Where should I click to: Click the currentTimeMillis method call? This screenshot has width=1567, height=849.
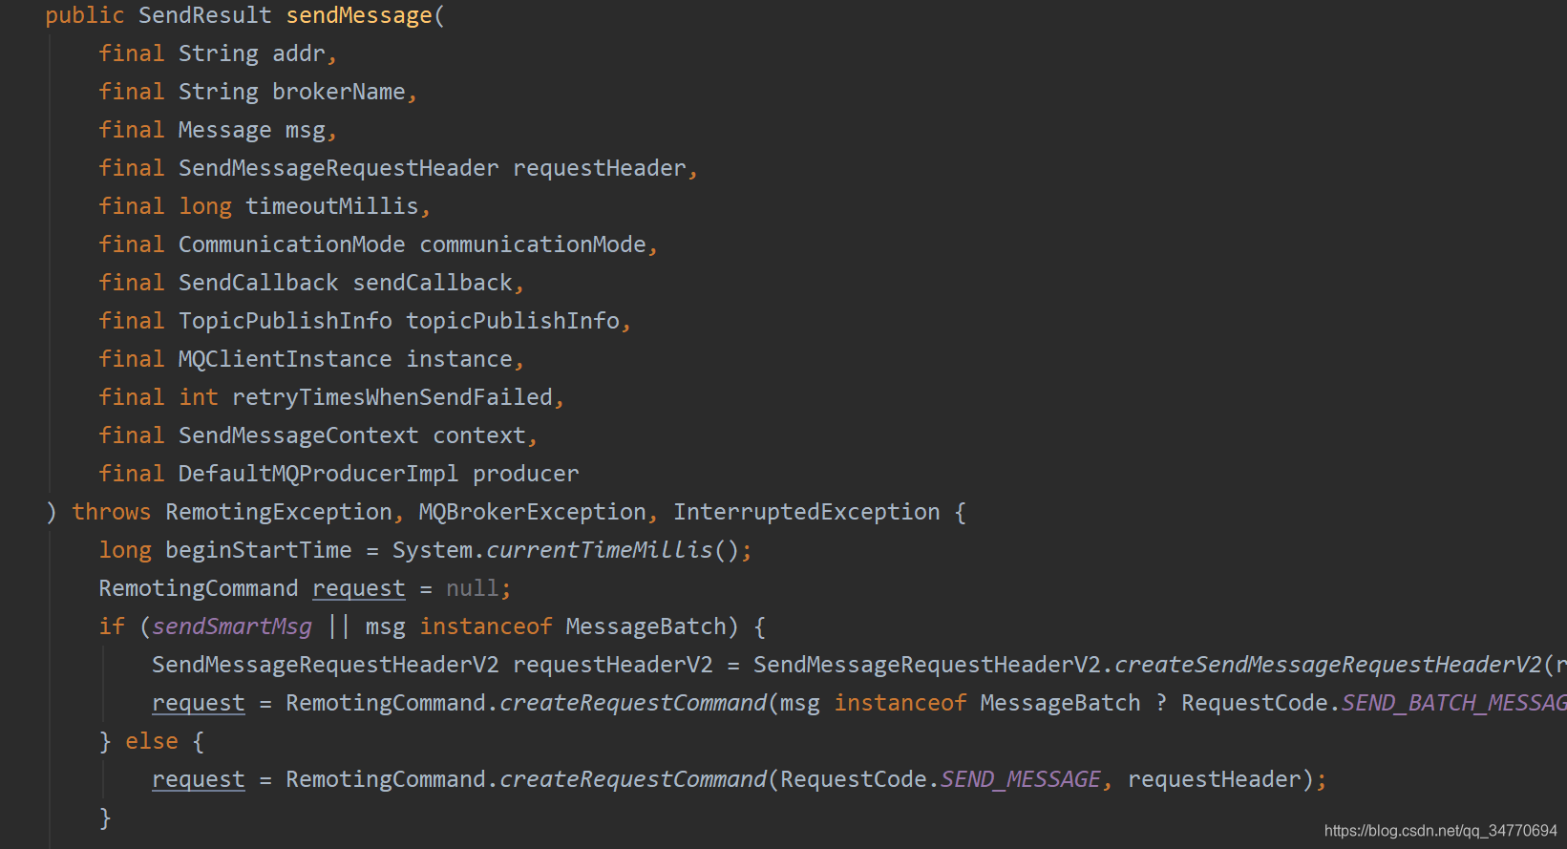click(600, 551)
